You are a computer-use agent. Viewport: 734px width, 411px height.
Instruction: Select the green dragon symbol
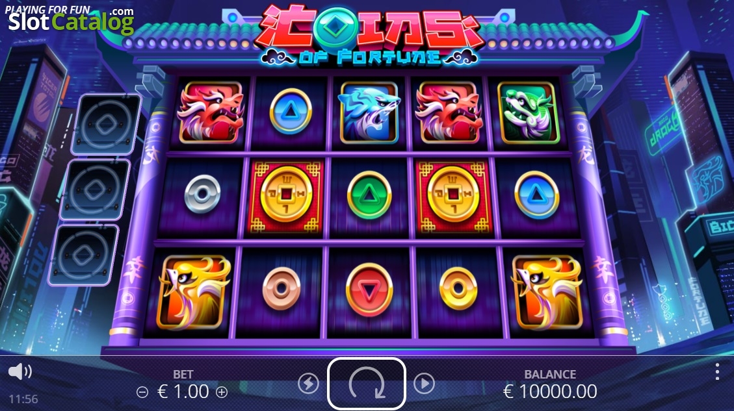(x=529, y=113)
